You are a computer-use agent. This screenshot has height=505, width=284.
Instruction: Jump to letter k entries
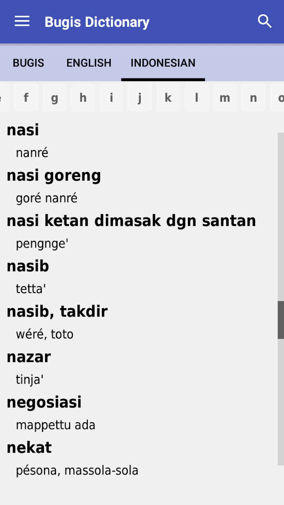pyautogui.click(x=168, y=98)
